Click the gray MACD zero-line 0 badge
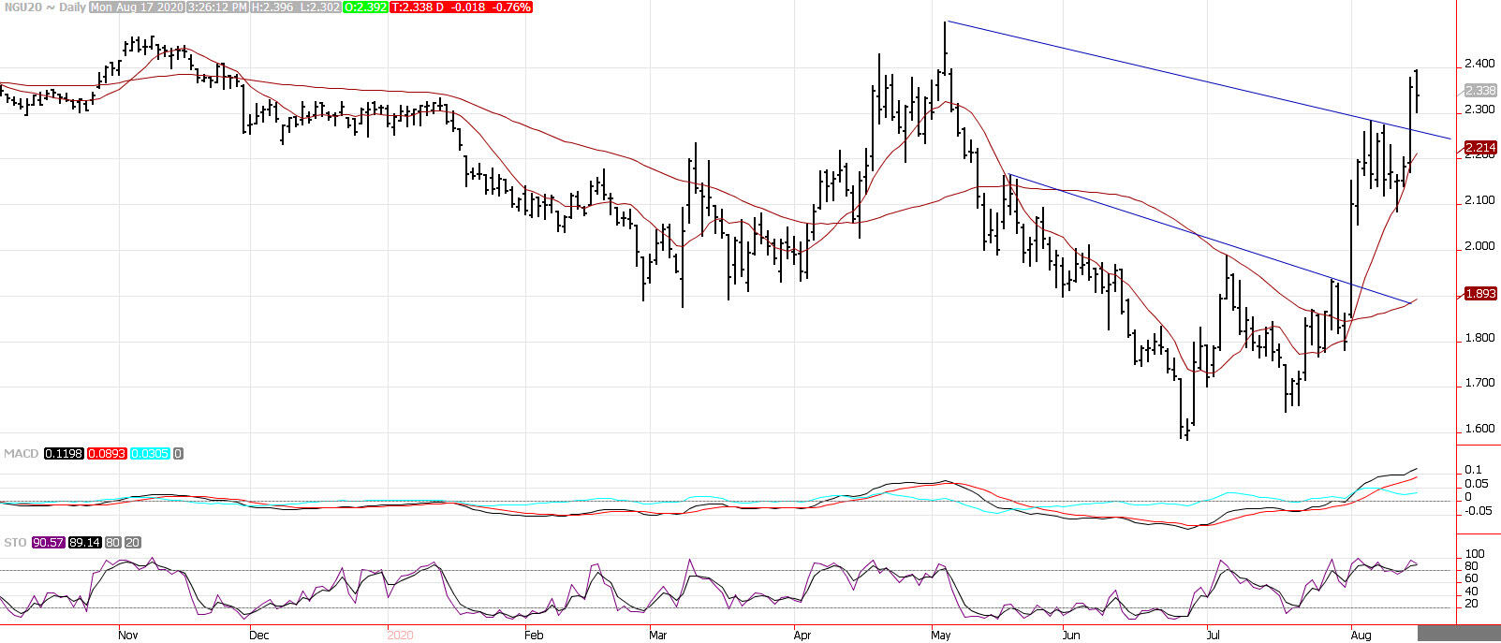This screenshot has width=1501, height=643. pyautogui.click(x=178, y=454)
